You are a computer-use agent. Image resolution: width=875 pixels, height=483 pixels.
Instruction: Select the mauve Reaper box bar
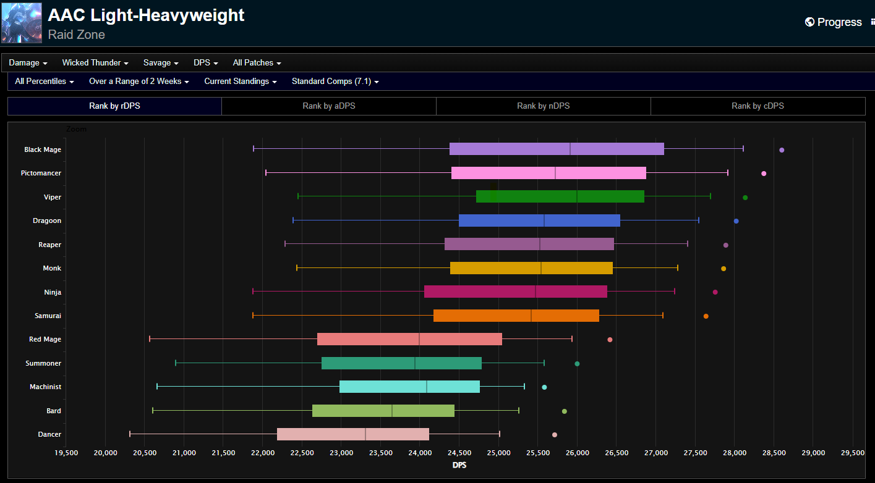(x=529, y=244)
